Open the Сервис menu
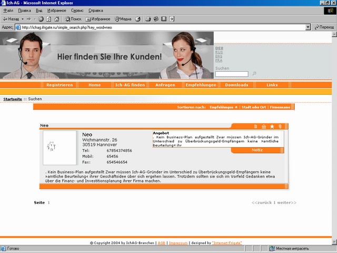 coord(77,11)
